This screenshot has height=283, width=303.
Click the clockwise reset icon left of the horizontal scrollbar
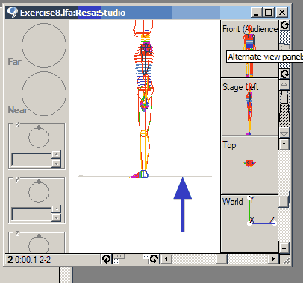point(154,259)
